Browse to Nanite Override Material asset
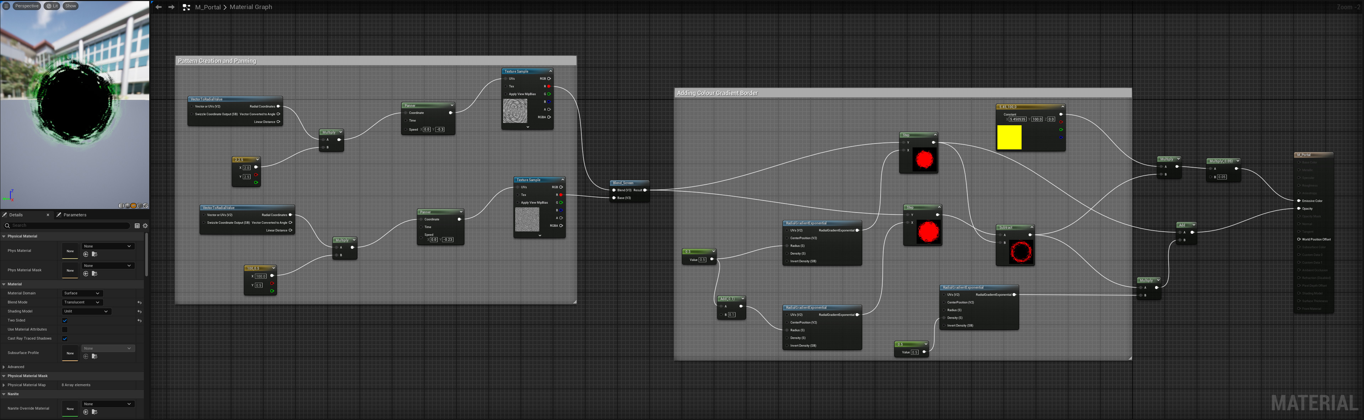Viewport: 1364px width, 420px height. 94,411
